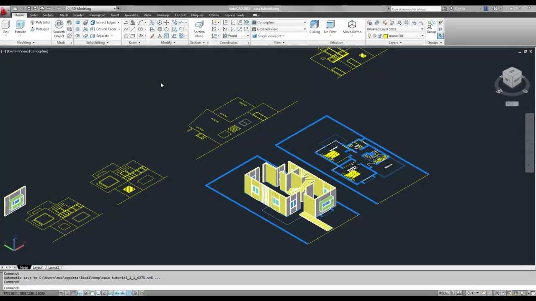The height and width of the screenshot is (301, 536).
Task: Open the World UCS dropdown
Action: tap(236, 36)
